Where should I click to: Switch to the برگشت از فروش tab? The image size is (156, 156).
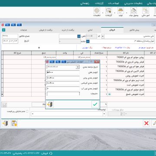(x=46, y=30)
